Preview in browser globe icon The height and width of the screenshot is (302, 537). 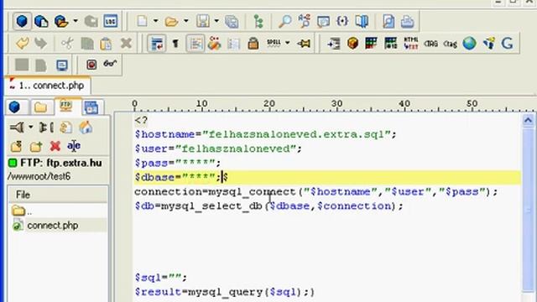coord(470,43)
